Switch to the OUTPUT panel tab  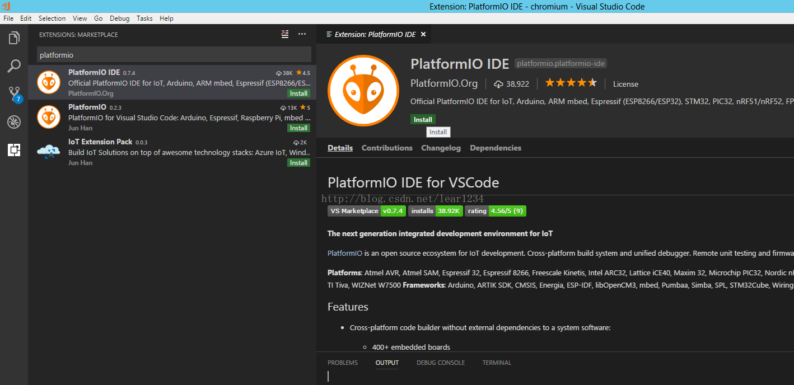pyautogui.click(x=387, y=363)
